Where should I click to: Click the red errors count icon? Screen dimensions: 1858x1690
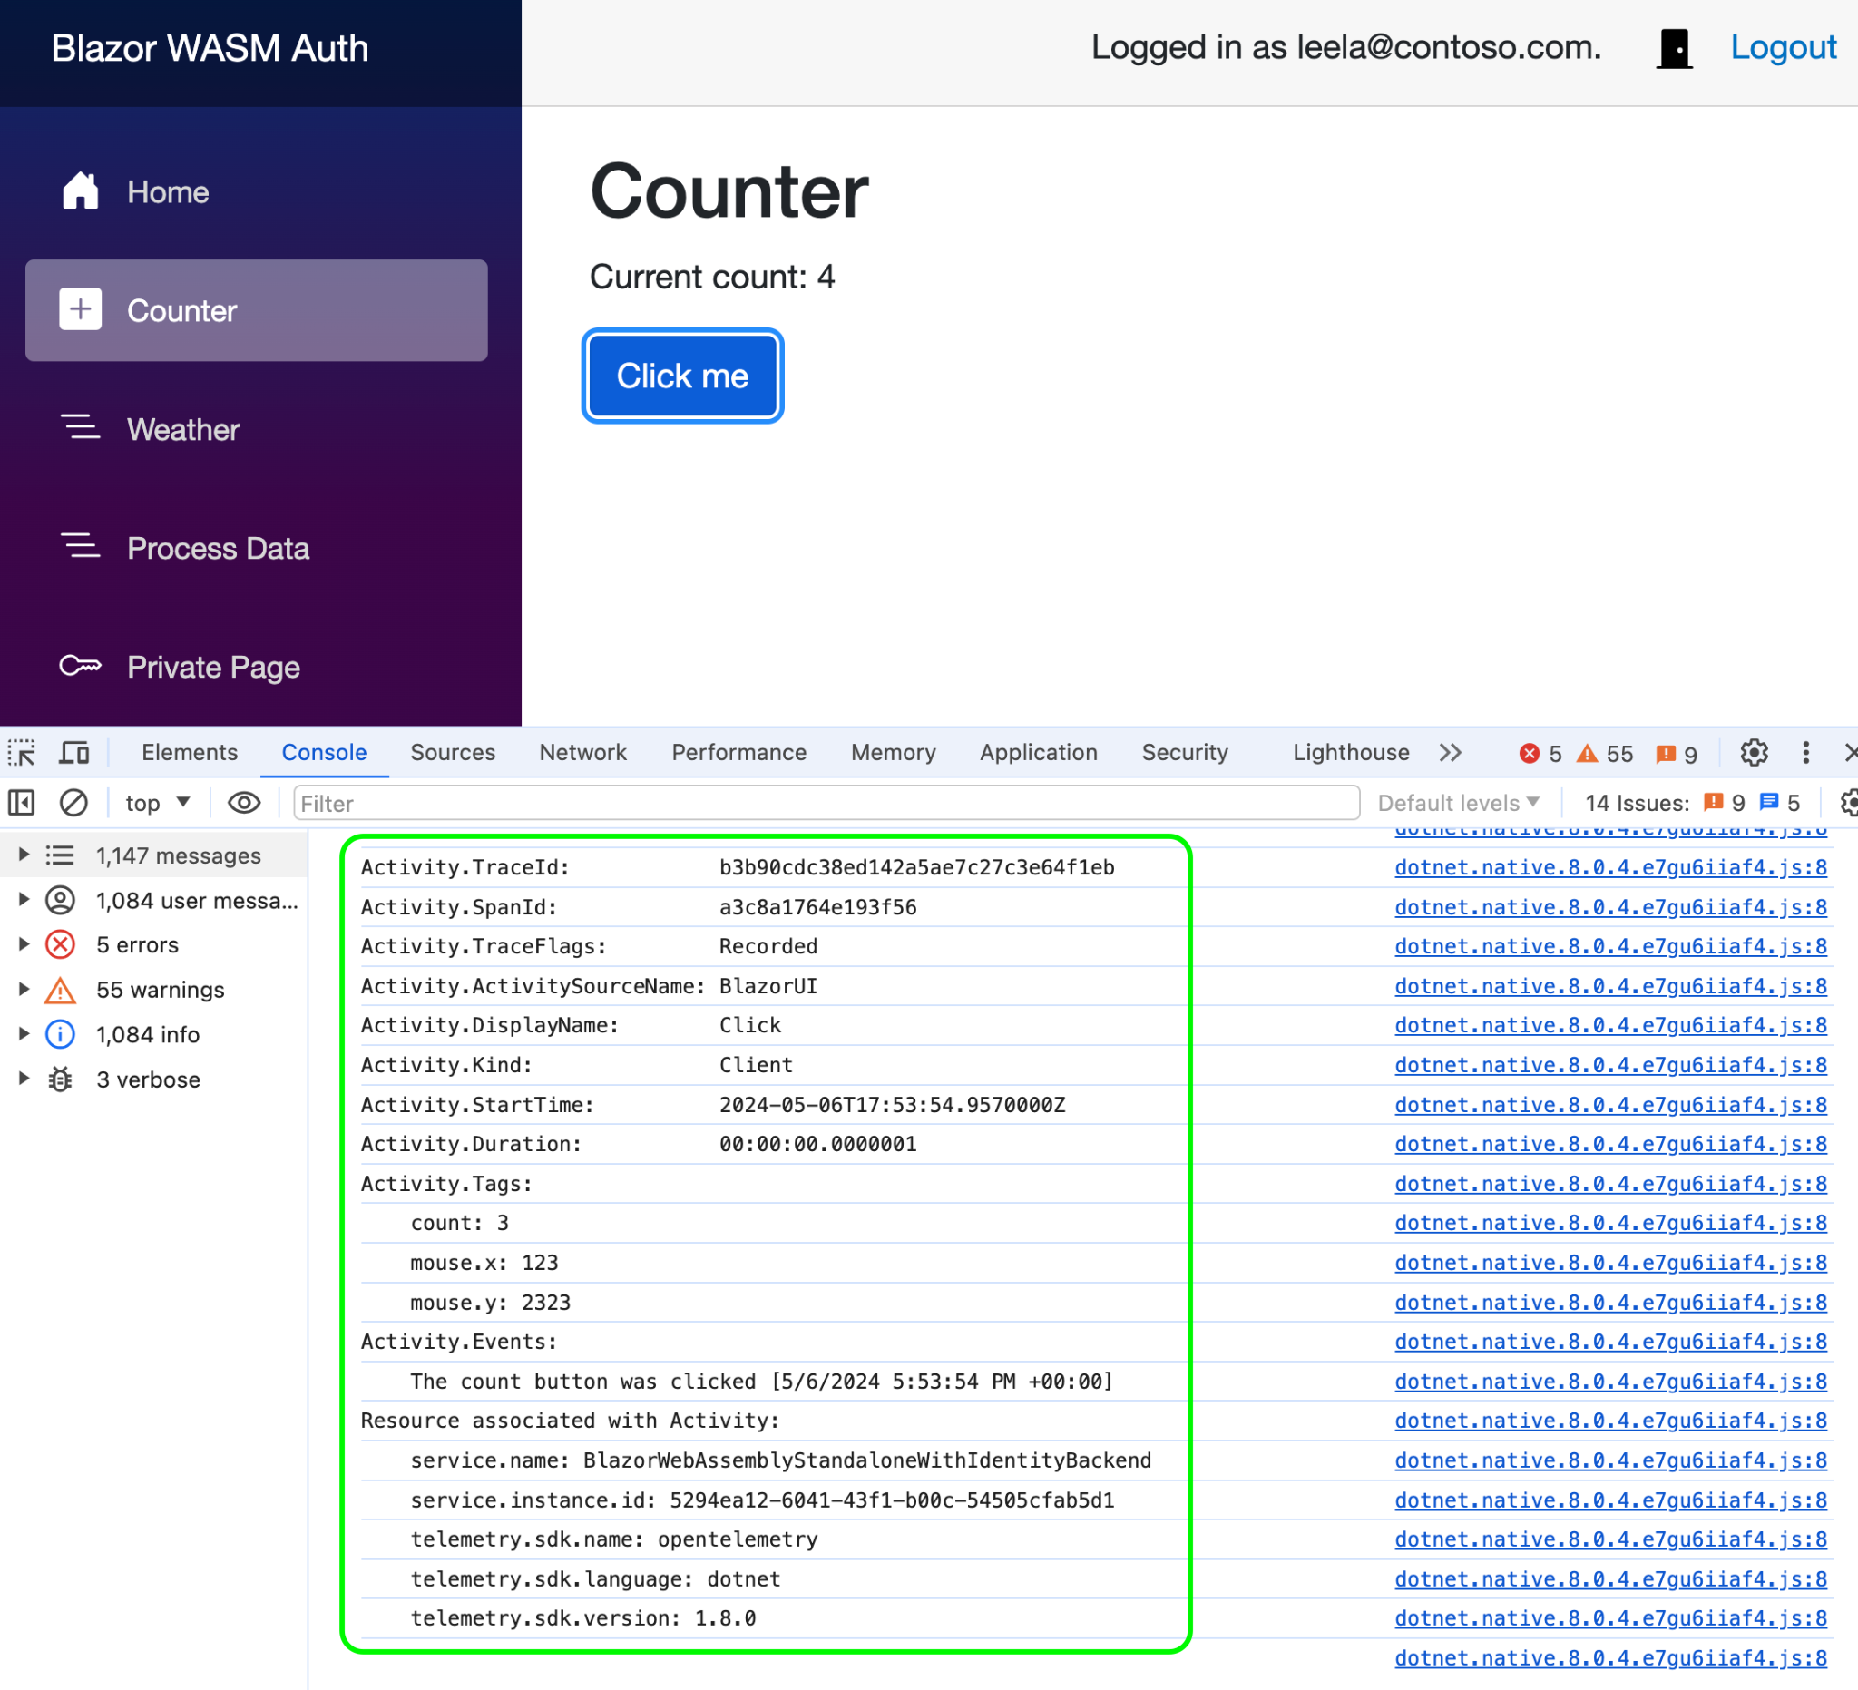[x=1529, y=754]
